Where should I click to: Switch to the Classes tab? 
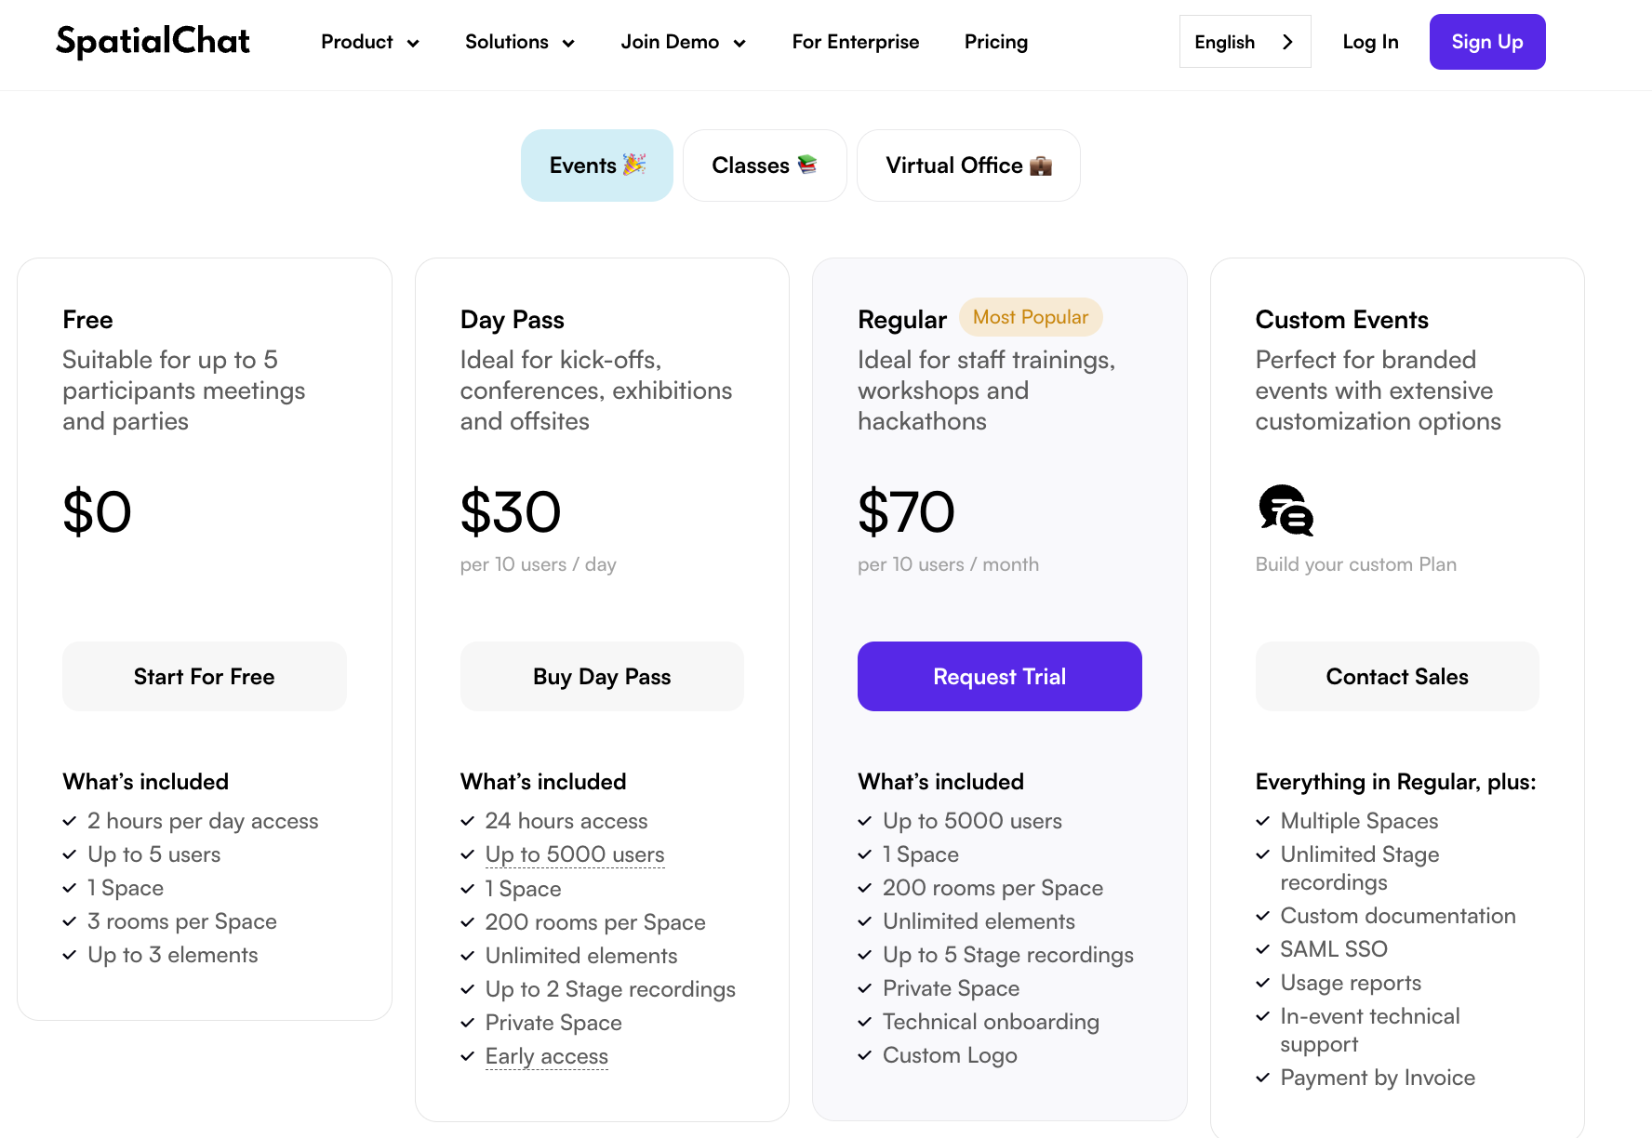[x=764, y=165]
